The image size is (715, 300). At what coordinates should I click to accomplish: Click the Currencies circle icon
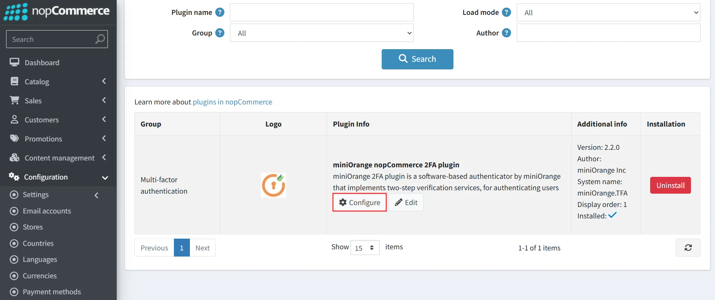pos(14,276)
